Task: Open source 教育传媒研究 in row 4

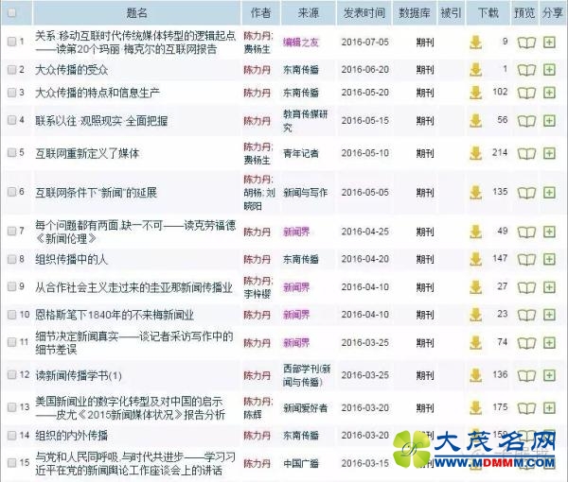Action: pos(305,121)
